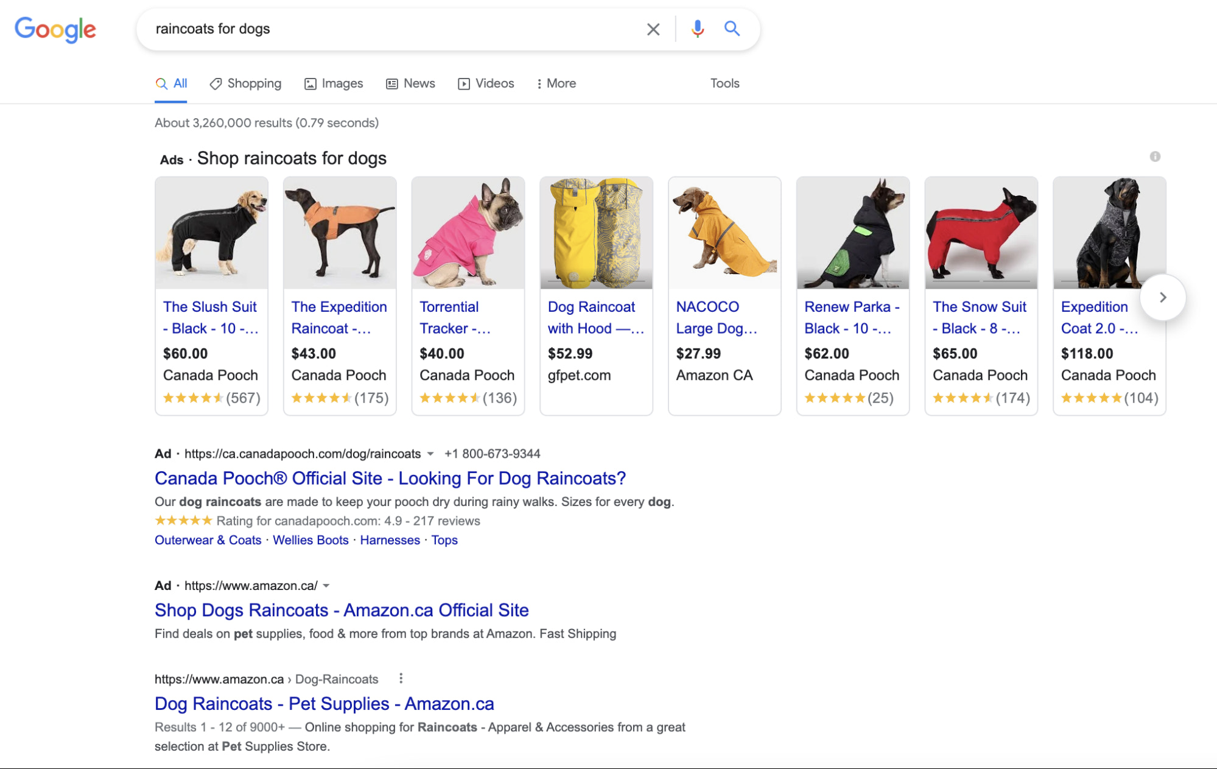Activate voice search with the microphone icon
The width and height of the screenshot is (1217, 769).
tap(698, 29)
